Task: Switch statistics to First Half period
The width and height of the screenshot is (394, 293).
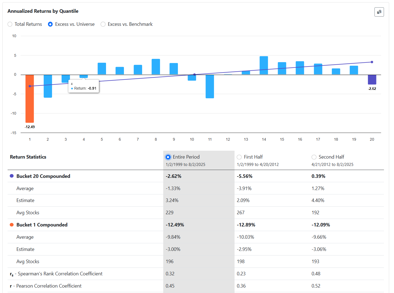Action: click(239, 157)
